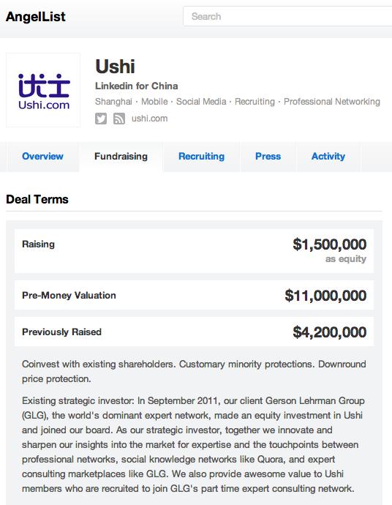
Task: Go to the AngelList home logo
Action: [36, 17]
